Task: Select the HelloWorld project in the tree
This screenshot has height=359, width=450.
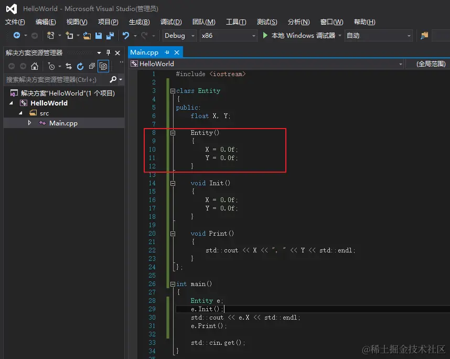Action: coord(49,103)
